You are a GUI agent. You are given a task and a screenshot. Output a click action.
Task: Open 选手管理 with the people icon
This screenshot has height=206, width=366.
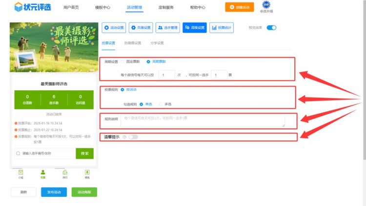[x=167, y=28]
